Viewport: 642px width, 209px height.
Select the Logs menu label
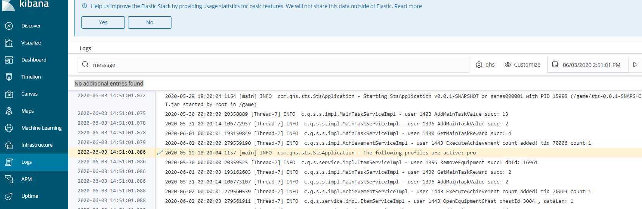(26, 162)
